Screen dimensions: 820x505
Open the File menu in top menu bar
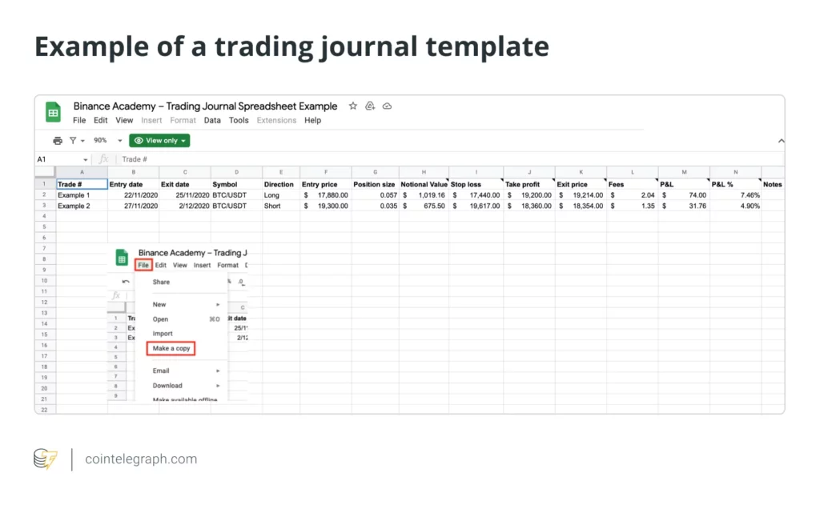click(x=79, y=120)
